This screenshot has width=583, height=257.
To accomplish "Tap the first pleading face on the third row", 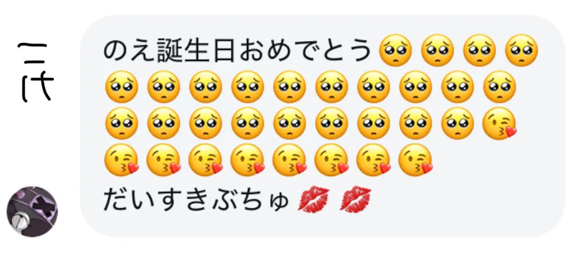I will click(x=122, y=123).
